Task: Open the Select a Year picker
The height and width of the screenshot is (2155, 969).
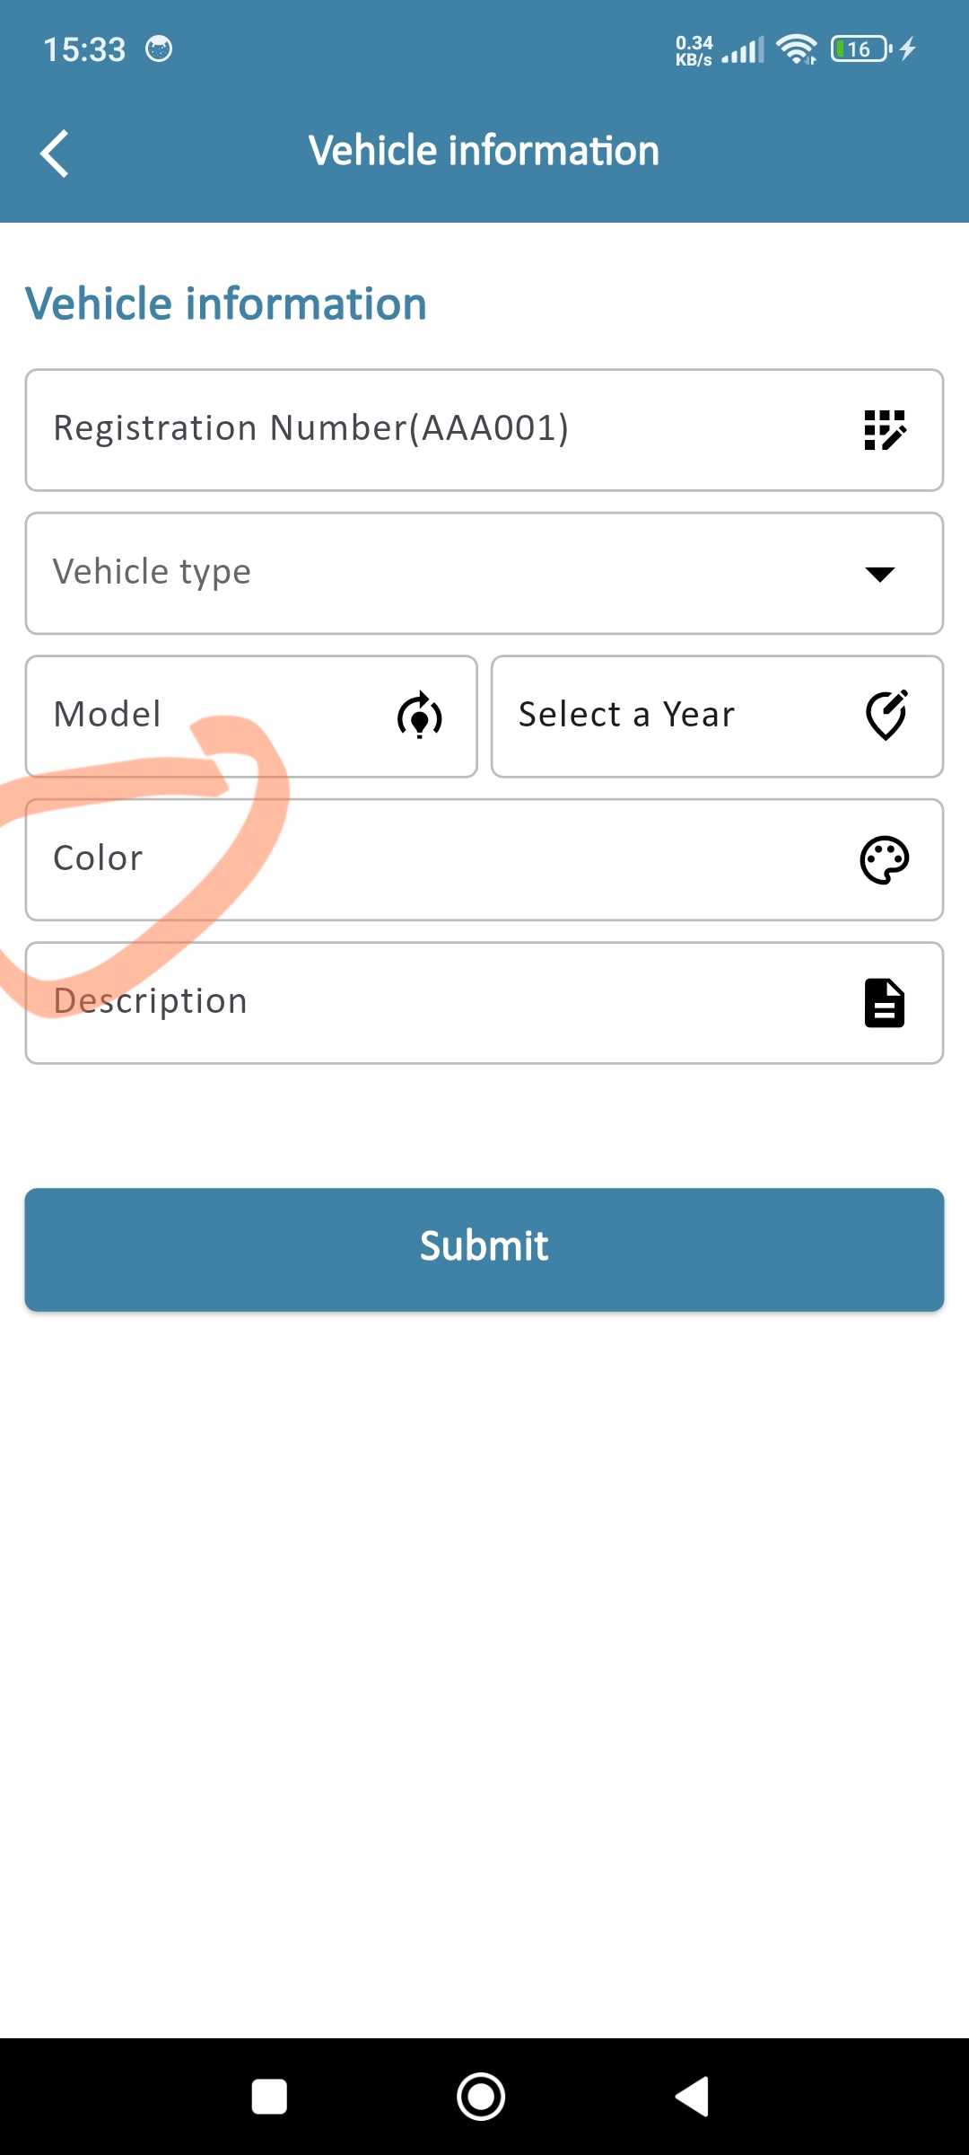Action: click(x=664, y=716)
